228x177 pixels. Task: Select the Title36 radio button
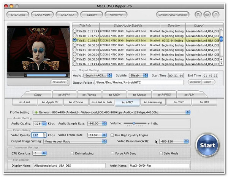[74, 64]
